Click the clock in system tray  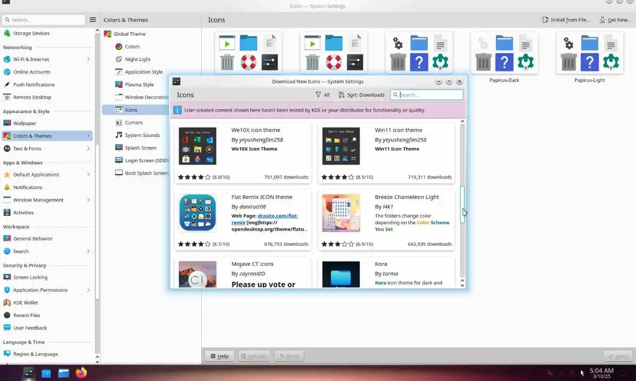(602, 373)
